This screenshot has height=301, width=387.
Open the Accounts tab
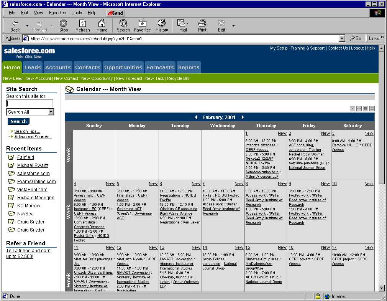[58, 67]
